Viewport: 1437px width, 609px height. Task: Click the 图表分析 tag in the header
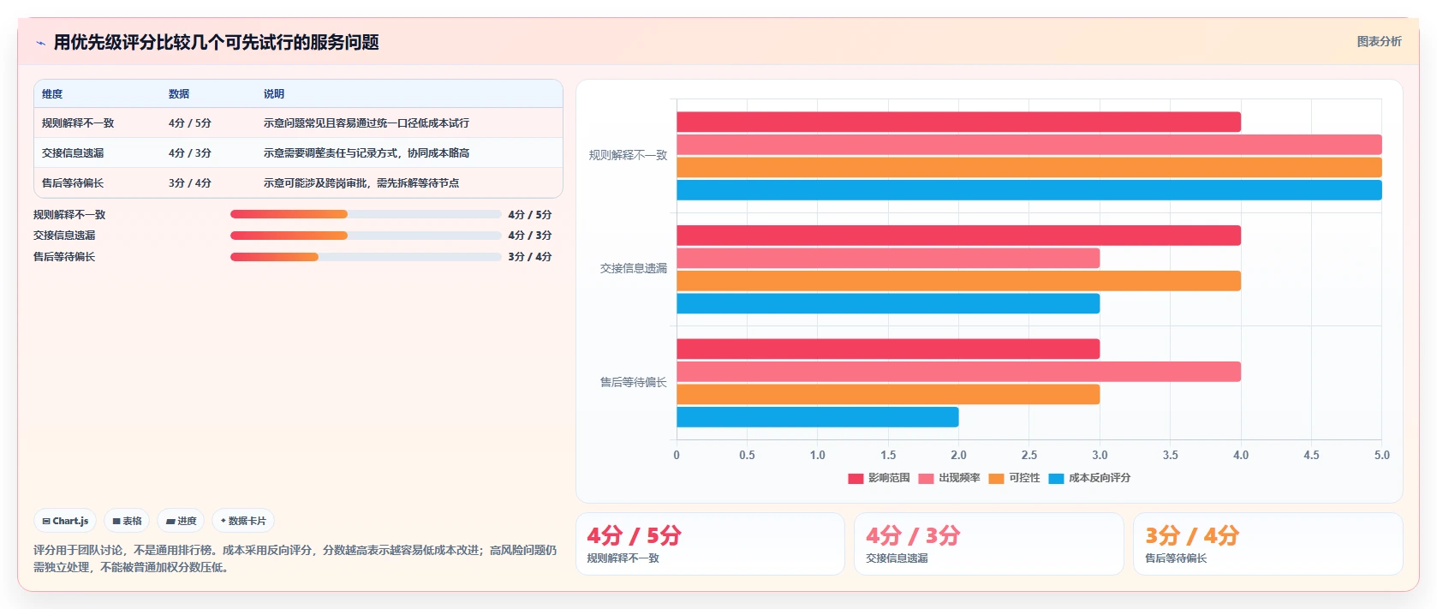[x=1379, y=41]
